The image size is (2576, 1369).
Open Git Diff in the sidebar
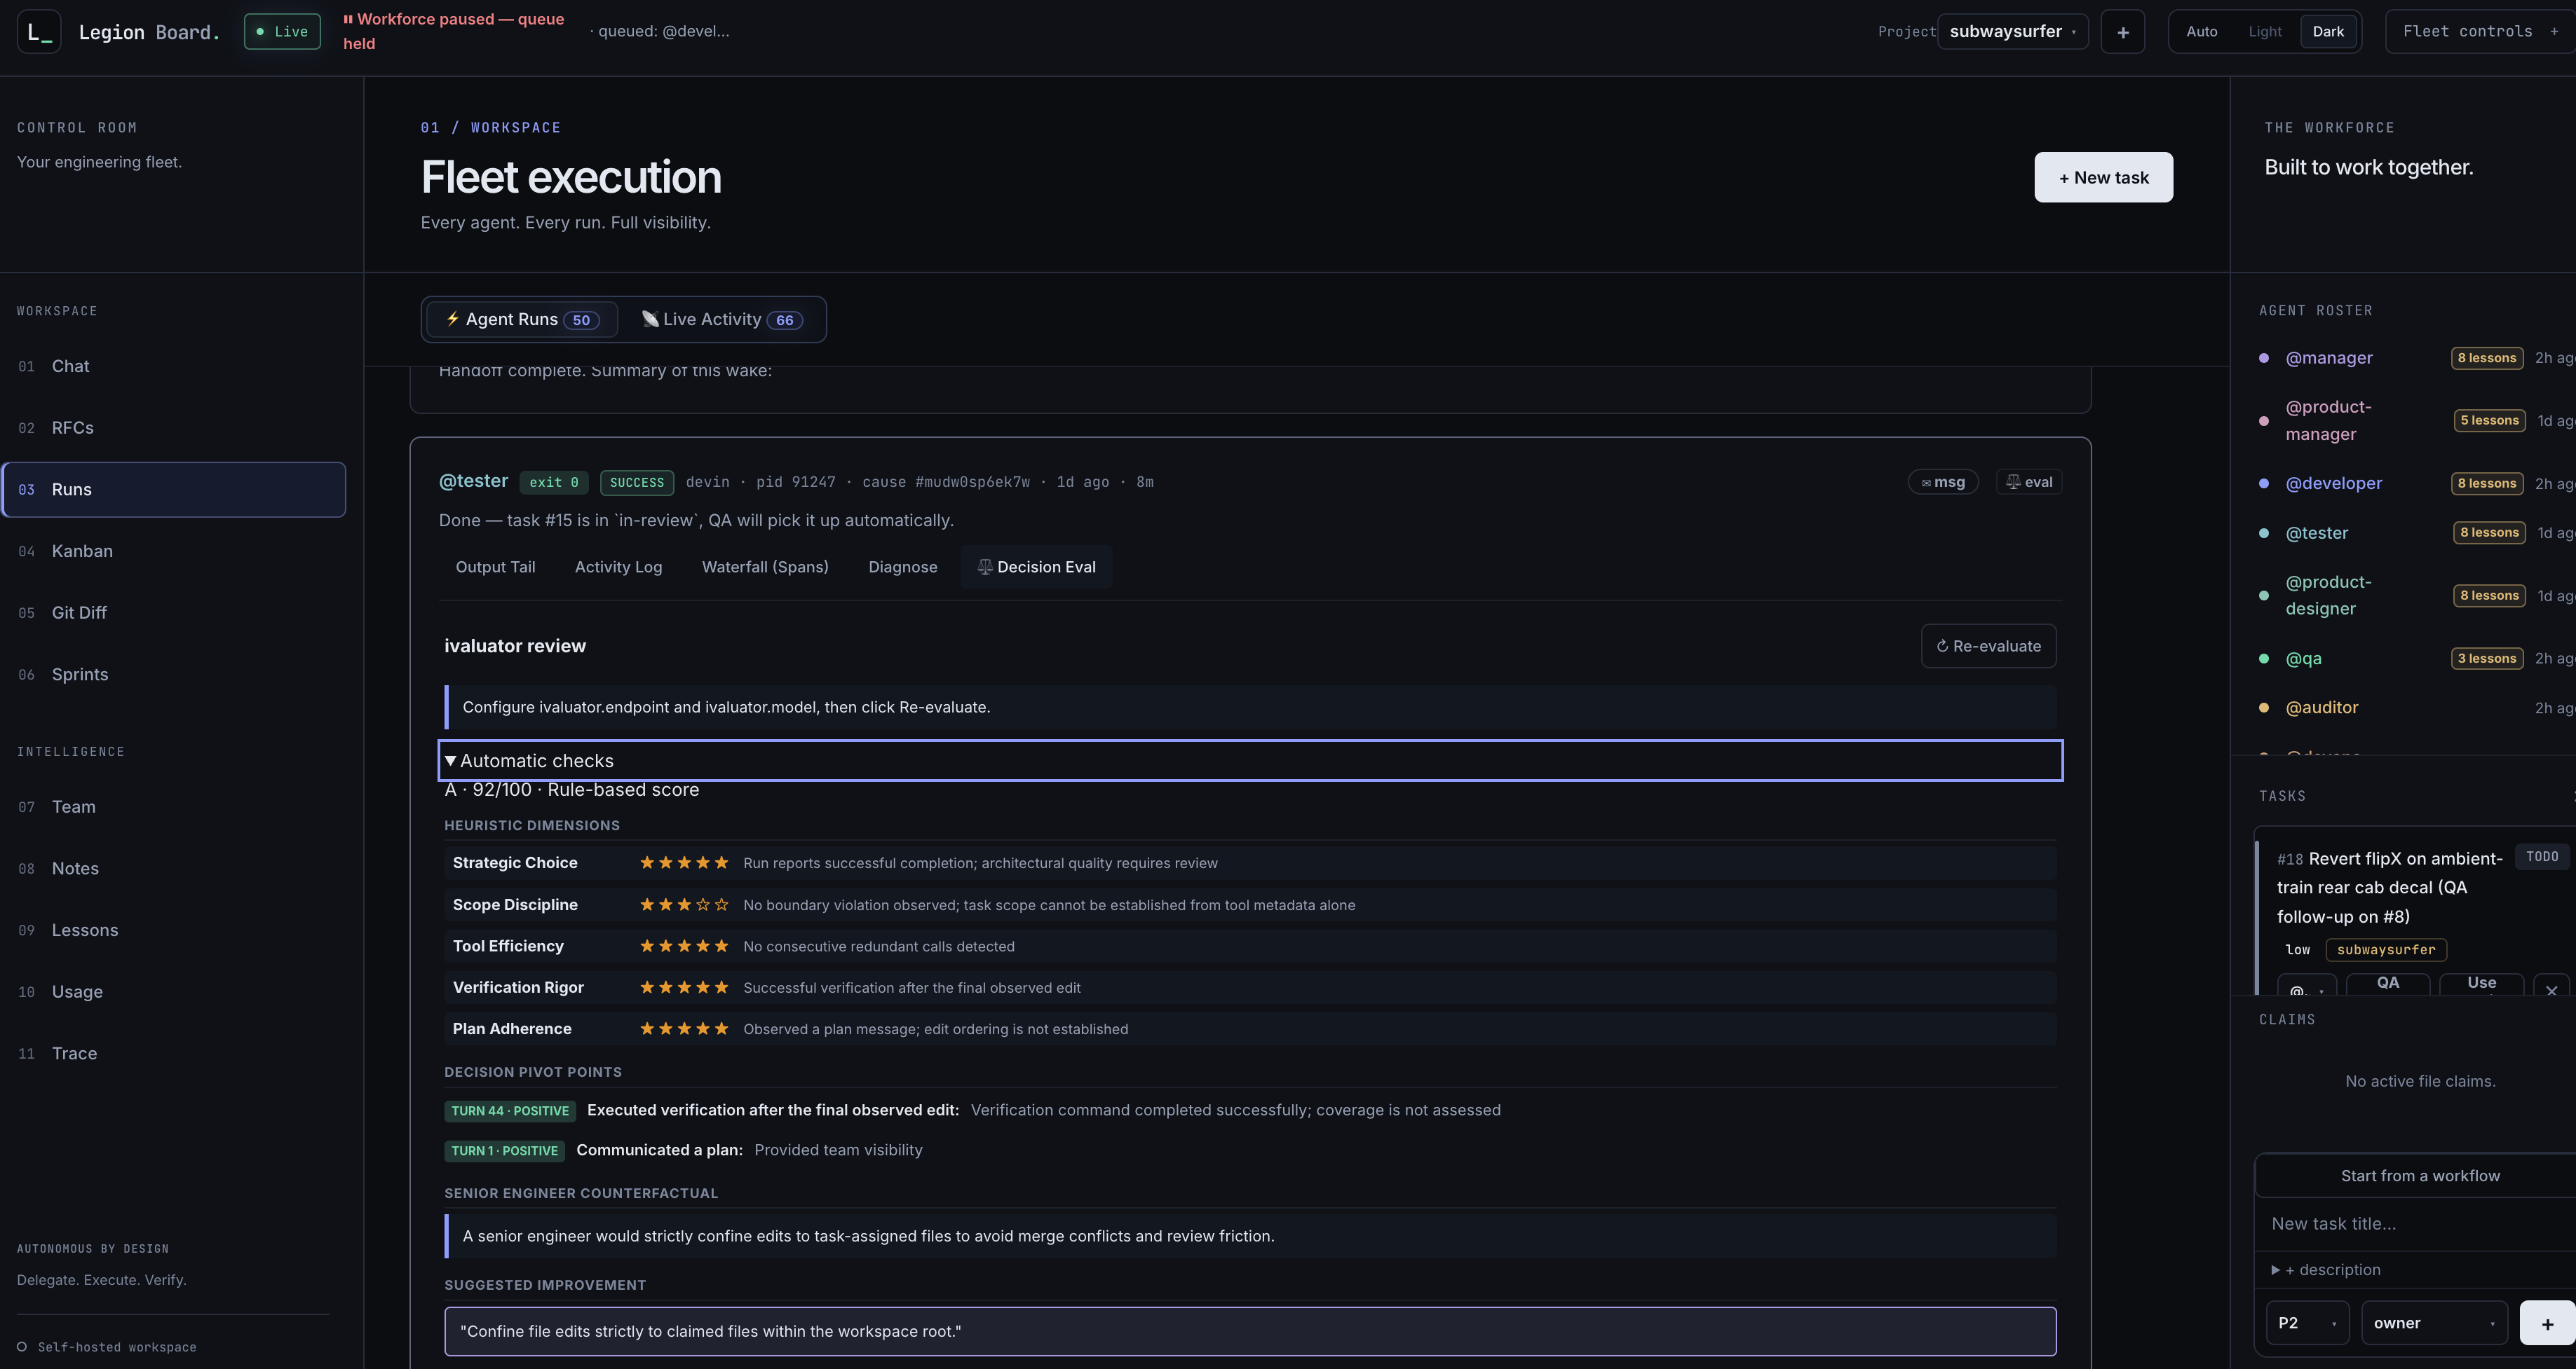174,612
